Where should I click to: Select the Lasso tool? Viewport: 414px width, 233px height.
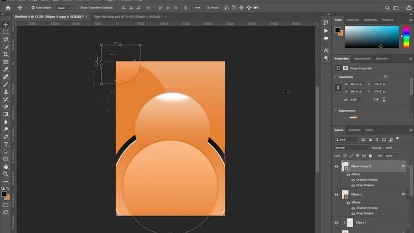click(x=6, y=39)
